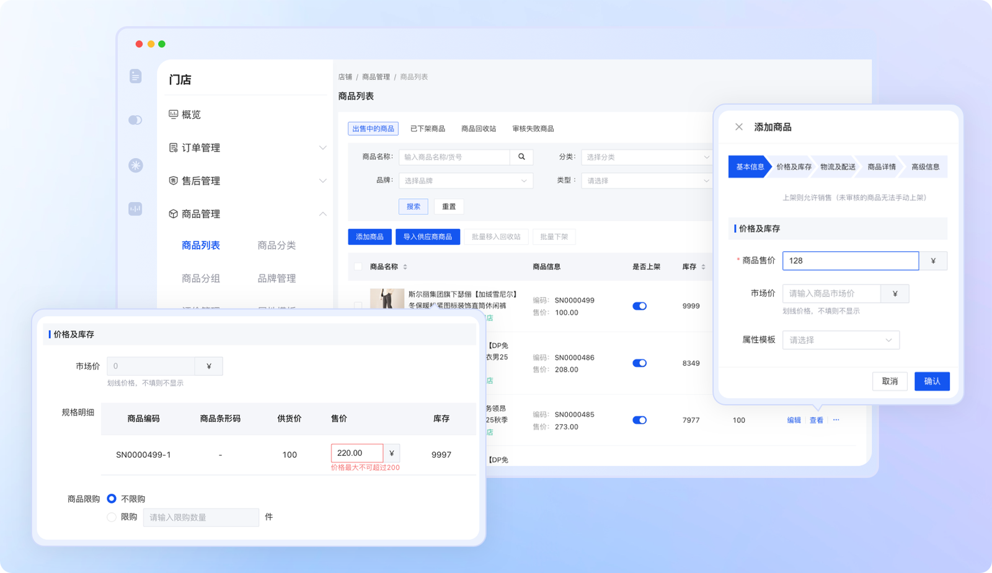Viewport: 992px width, 573px height.
Task: Click the audio waveform icon in left rail
Action: pyautogui.click(x=135, y=209)
